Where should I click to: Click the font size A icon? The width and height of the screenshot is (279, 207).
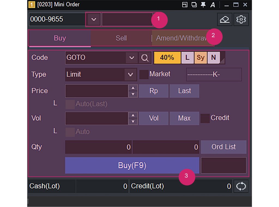click(x=213, y=5)
